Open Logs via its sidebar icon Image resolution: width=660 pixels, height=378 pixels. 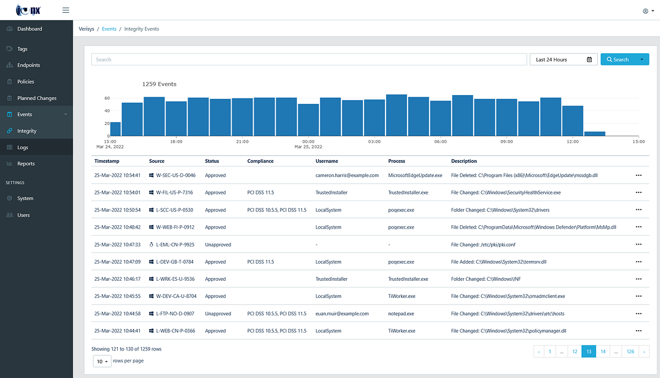coord(9,147)
